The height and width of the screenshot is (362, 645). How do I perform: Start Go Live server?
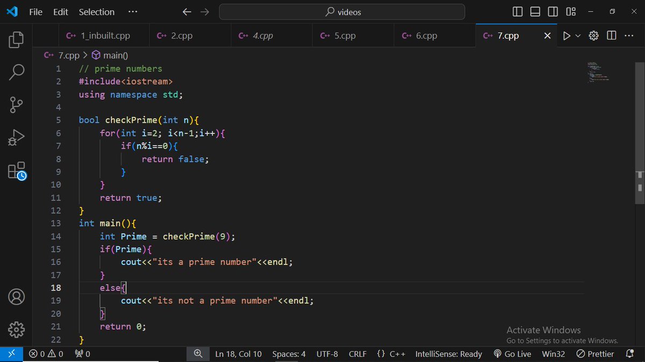(512, 354)
